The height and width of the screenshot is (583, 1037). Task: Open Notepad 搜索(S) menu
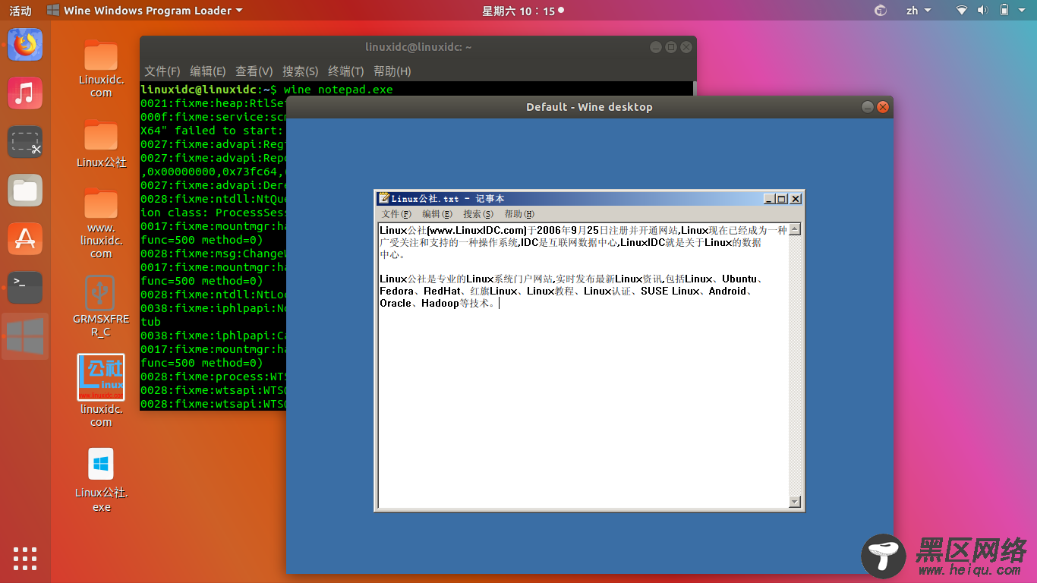click(x=478, y=214)
